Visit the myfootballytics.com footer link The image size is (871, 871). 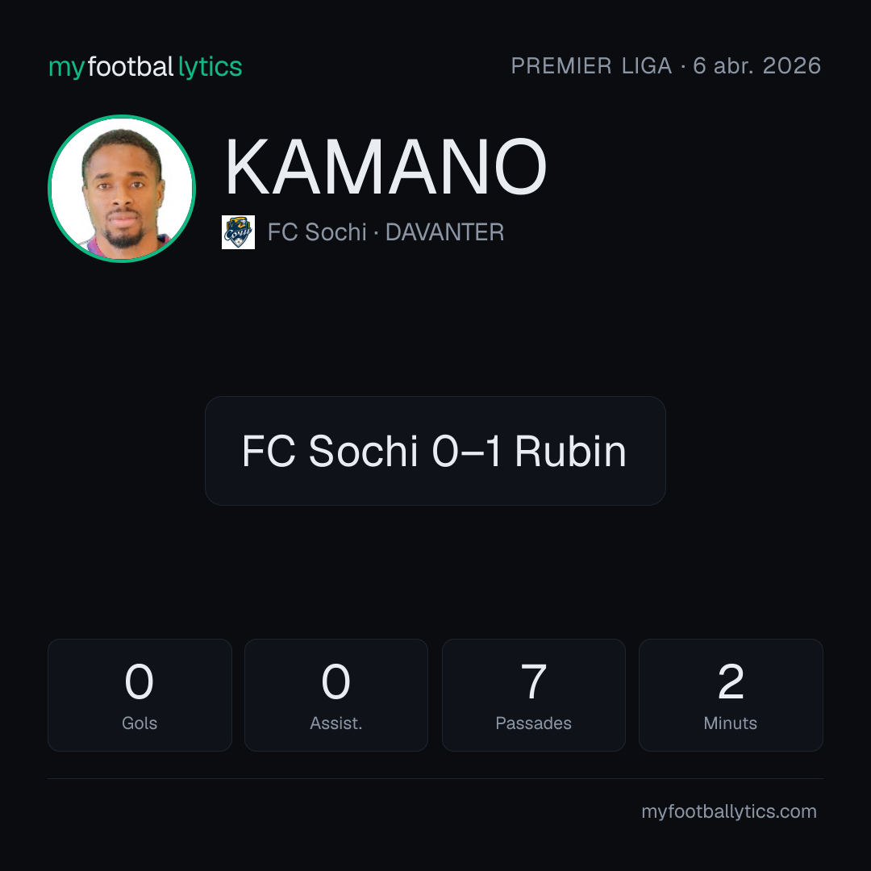(x=729, y=811)
